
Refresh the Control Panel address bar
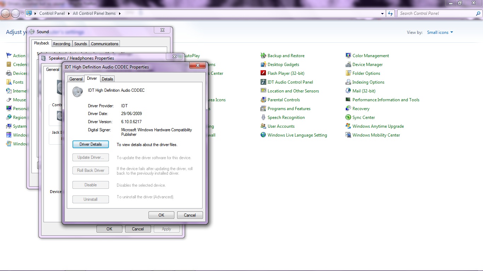(390, 13)
